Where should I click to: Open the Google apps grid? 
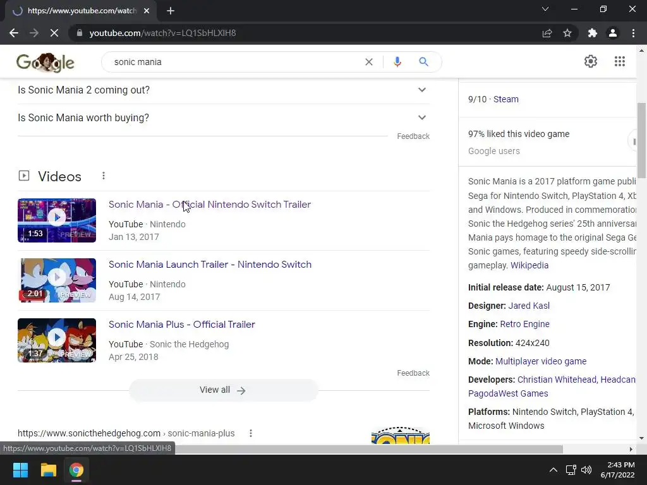[619, 61]
